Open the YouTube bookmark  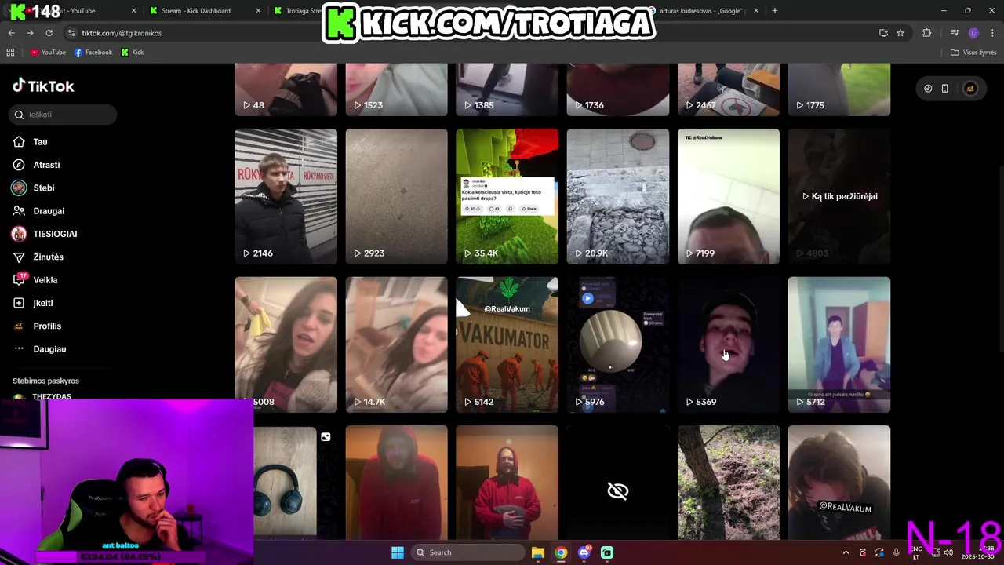click(49, 53)
